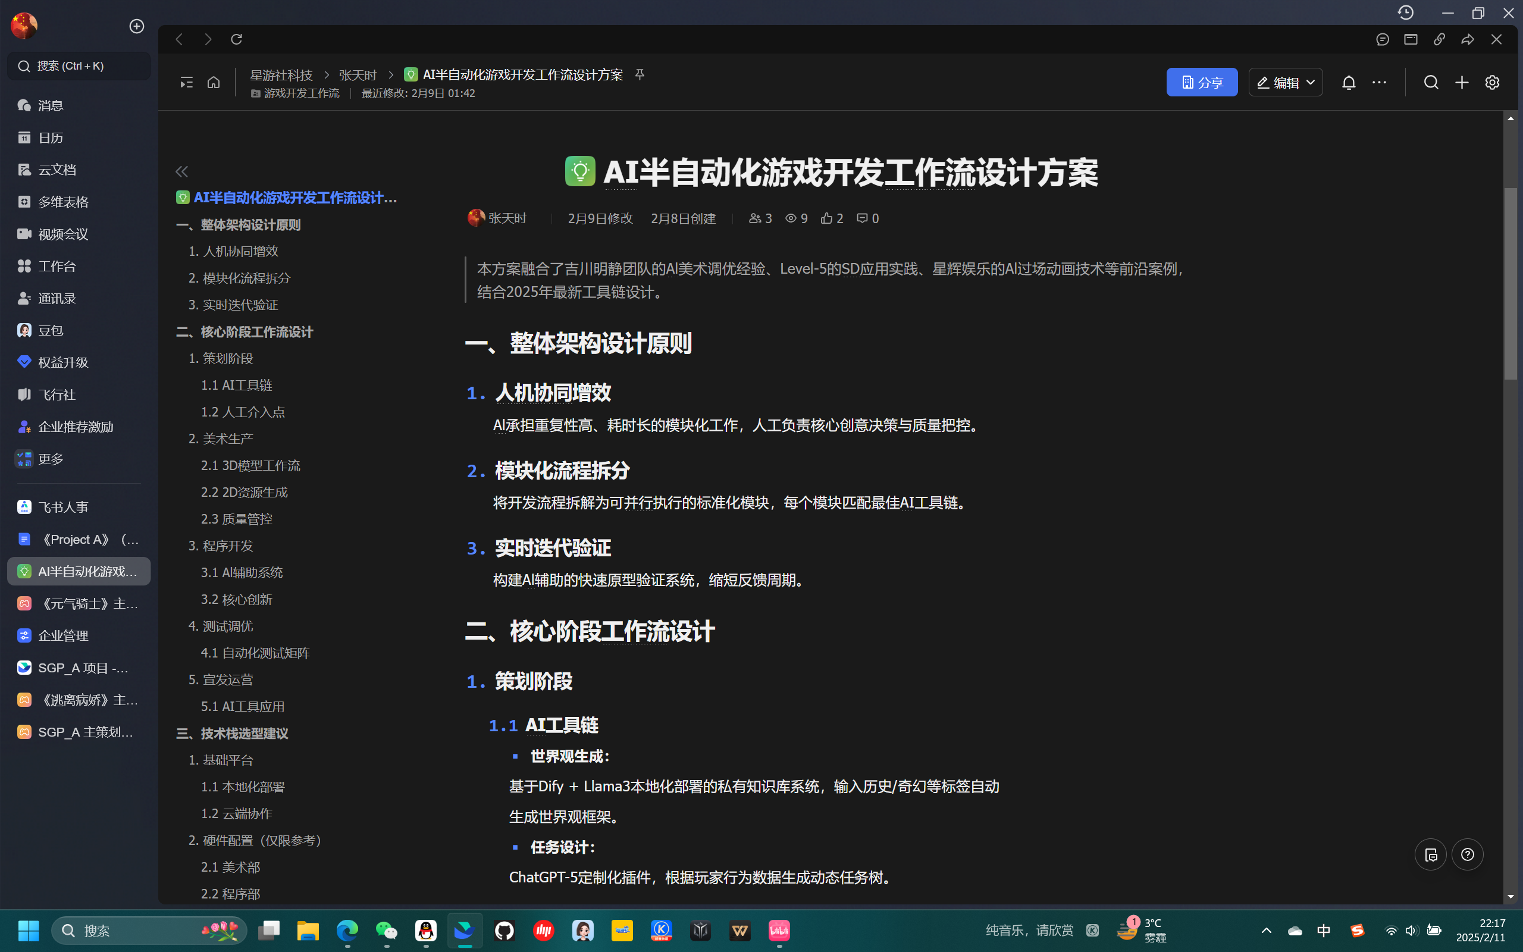
Task: Select 多维表格 in left navigation
Action: [x=63, y=202]
